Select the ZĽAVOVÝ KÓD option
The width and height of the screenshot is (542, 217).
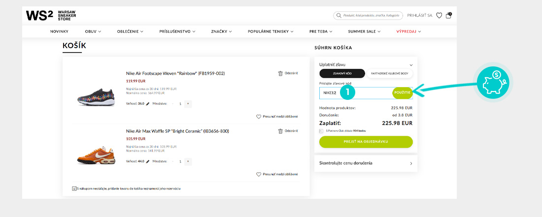pyautogui.click(x=342, y=73)
